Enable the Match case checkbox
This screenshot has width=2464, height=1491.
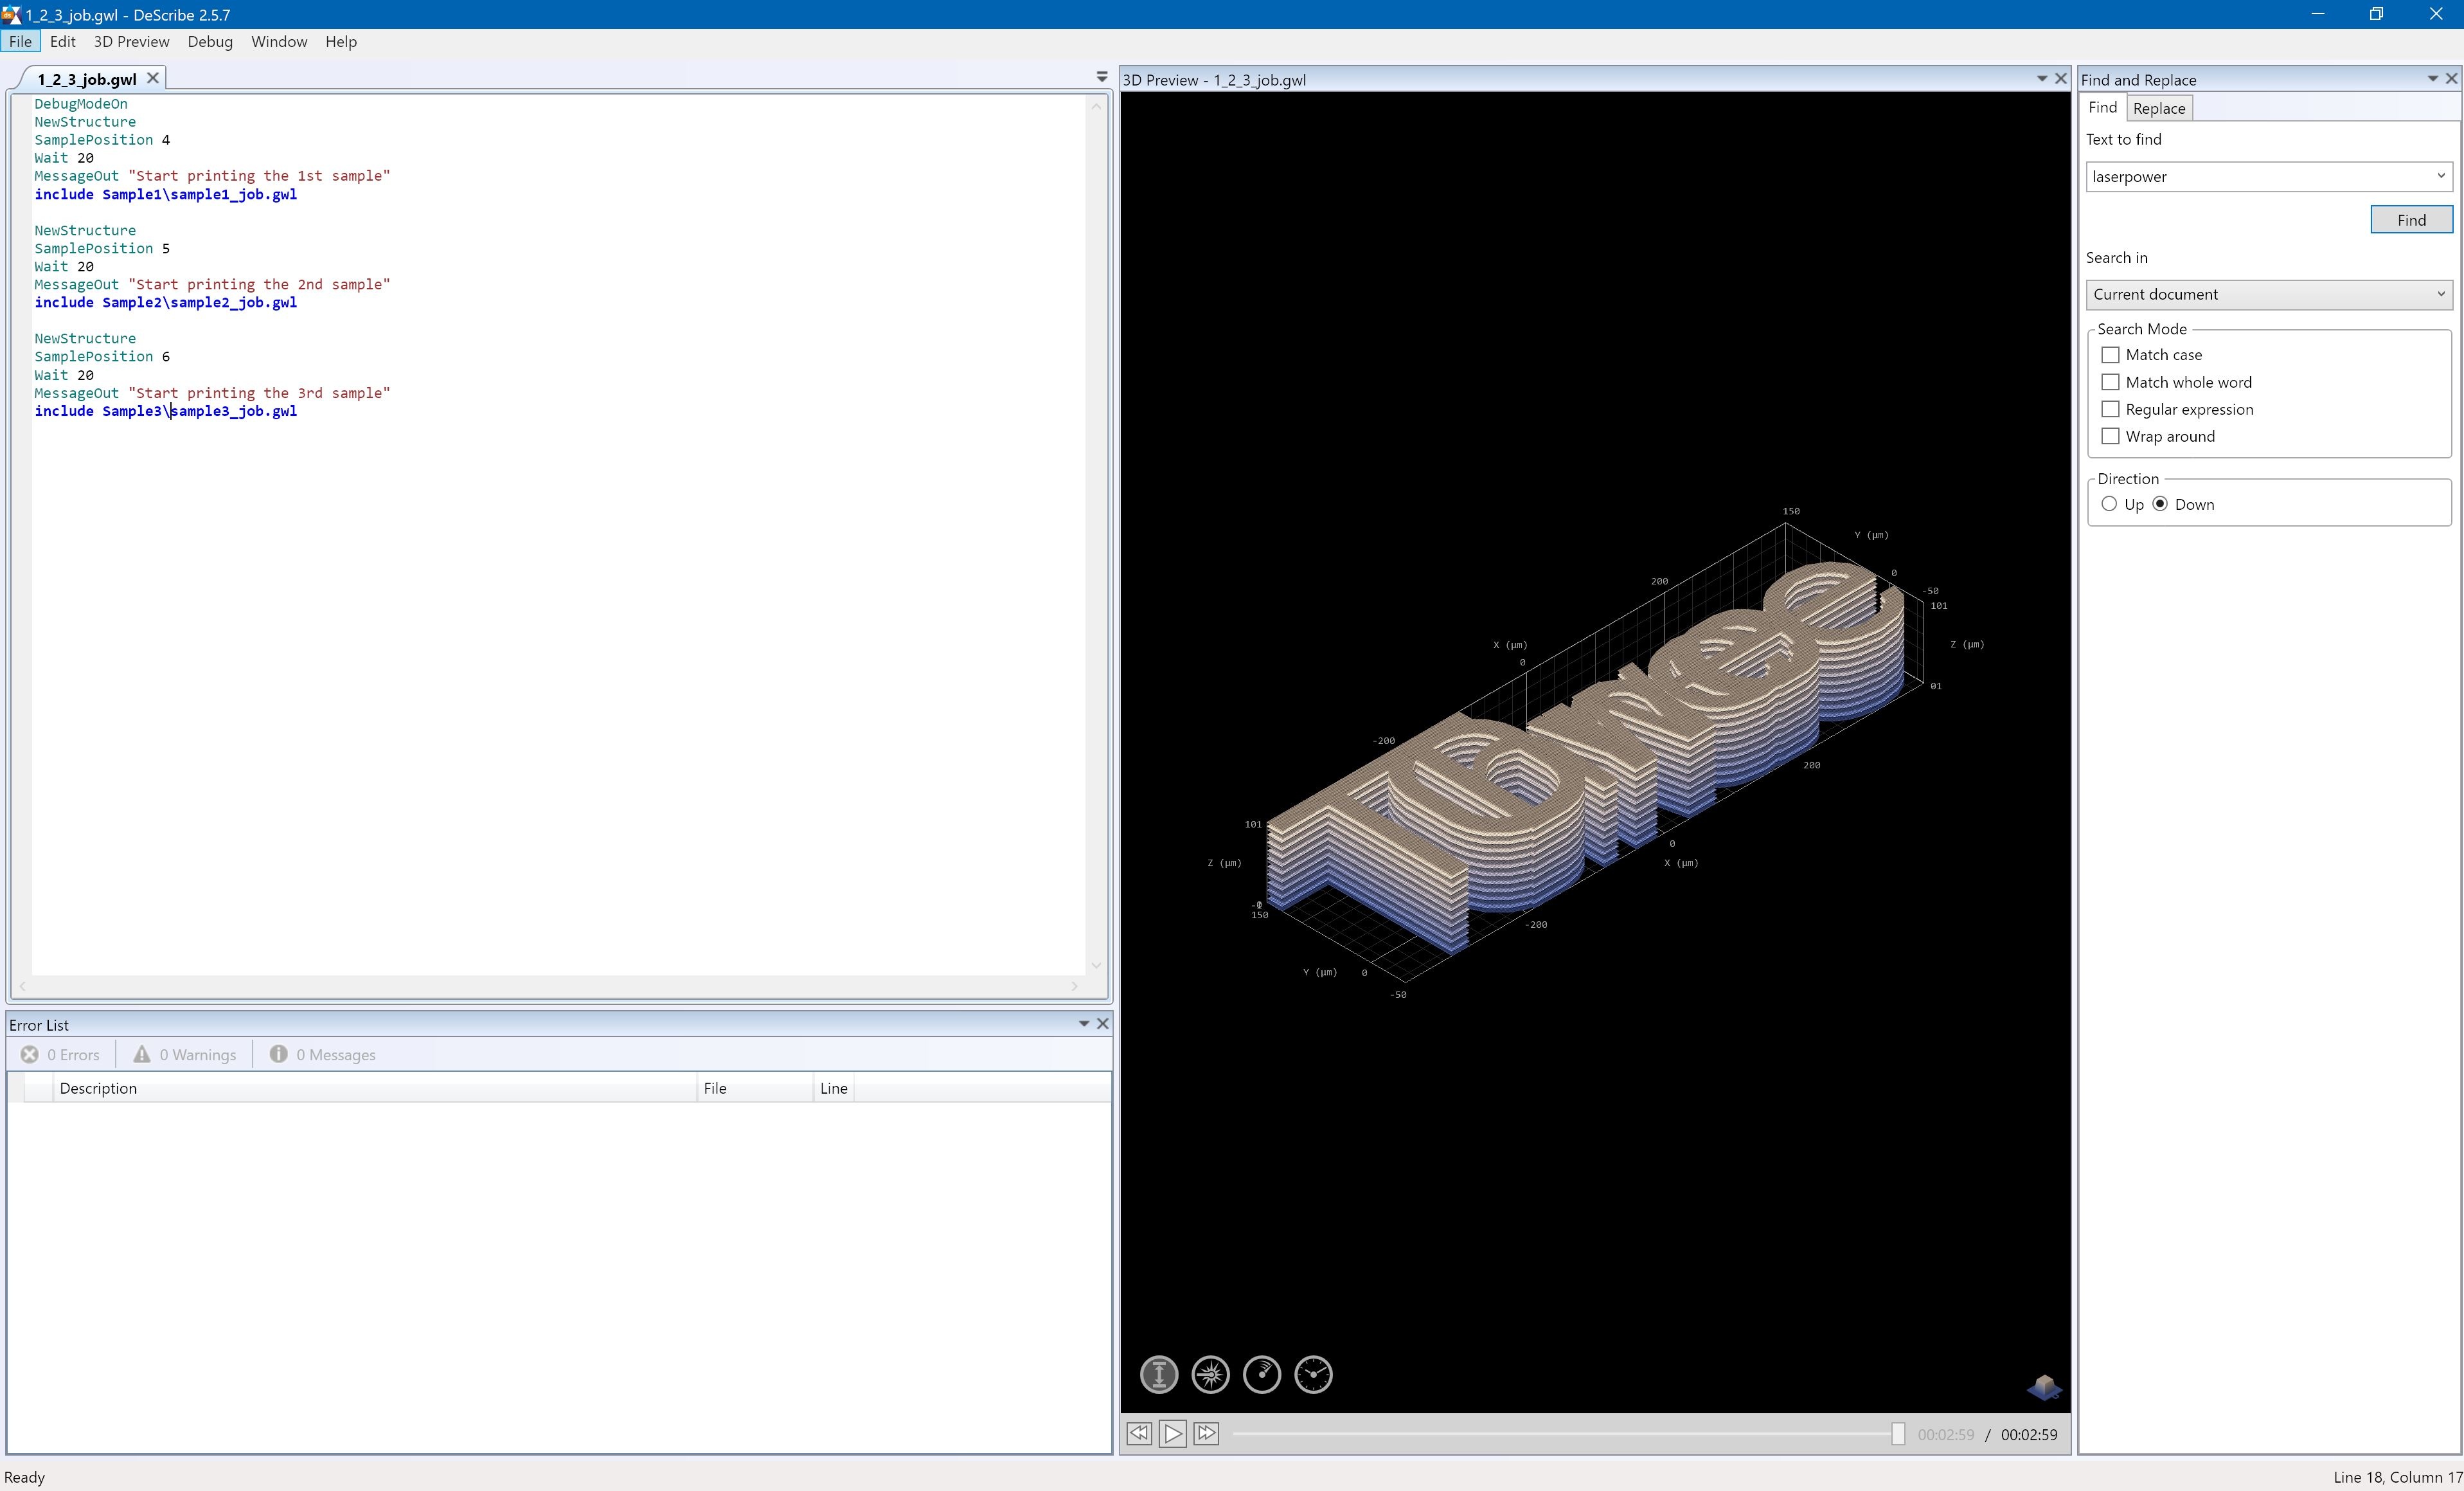(2110, 356)
